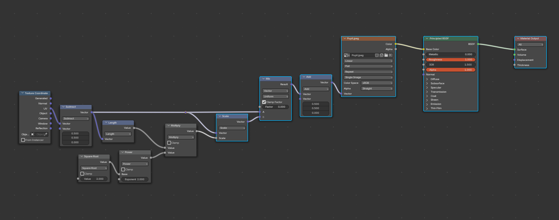Viewport: 559px width, 220px height.
Task: Open the Square Root operation dropdown
Action: coord(94,168)
